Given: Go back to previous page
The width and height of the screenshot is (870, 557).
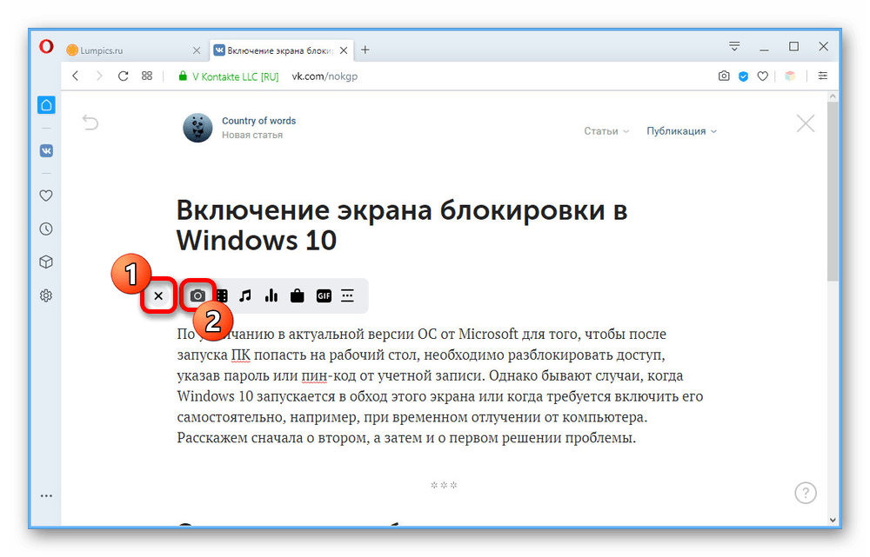Looking at the screenshot, I should pyautogui.click(x=76, y=76).
